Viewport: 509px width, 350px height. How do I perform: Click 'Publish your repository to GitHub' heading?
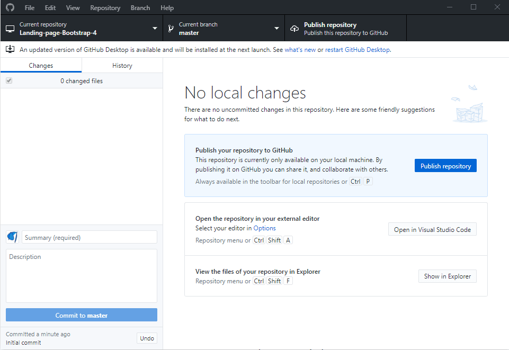244,150
